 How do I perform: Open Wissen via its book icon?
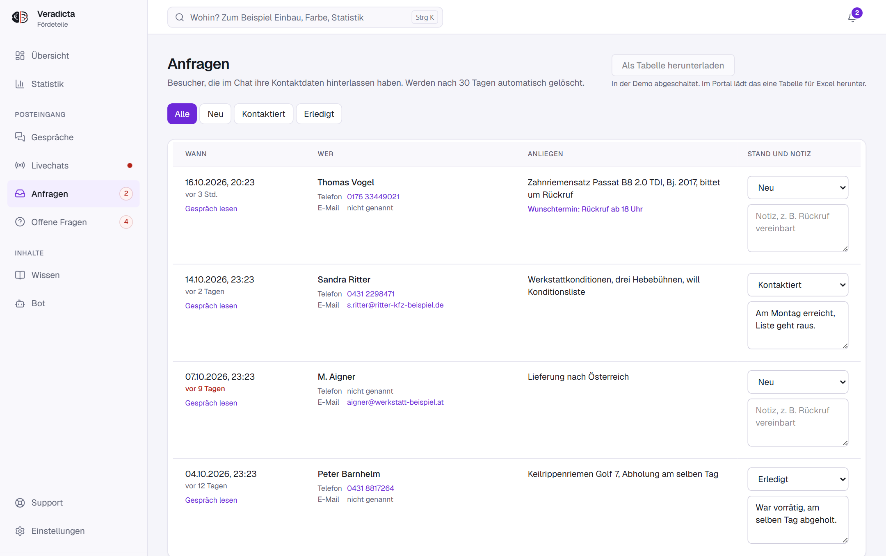click(x=20, y=275)
